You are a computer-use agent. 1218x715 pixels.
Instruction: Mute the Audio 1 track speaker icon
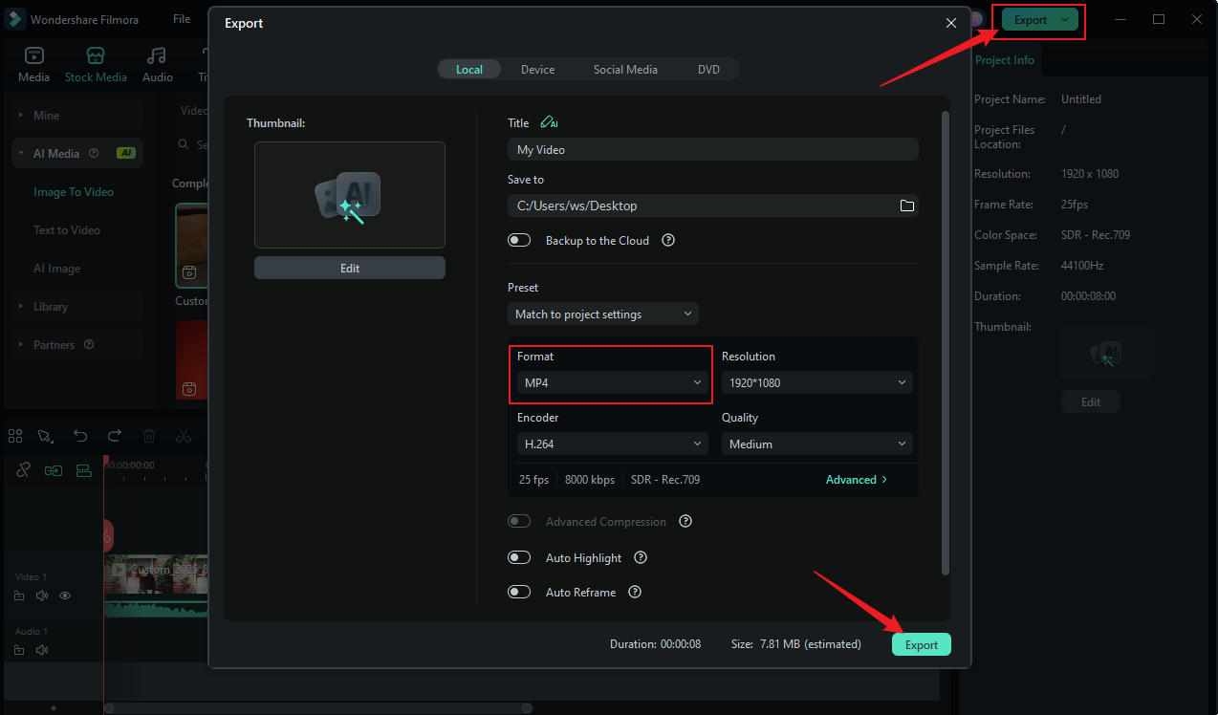point(42,650)
